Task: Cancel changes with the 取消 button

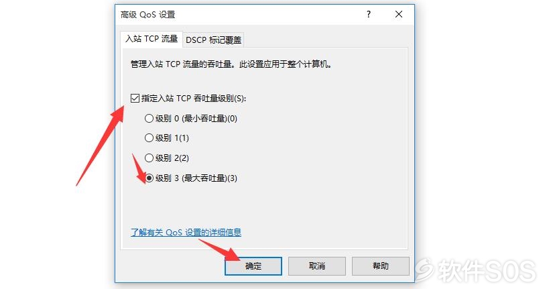Action: click(316, 266)
